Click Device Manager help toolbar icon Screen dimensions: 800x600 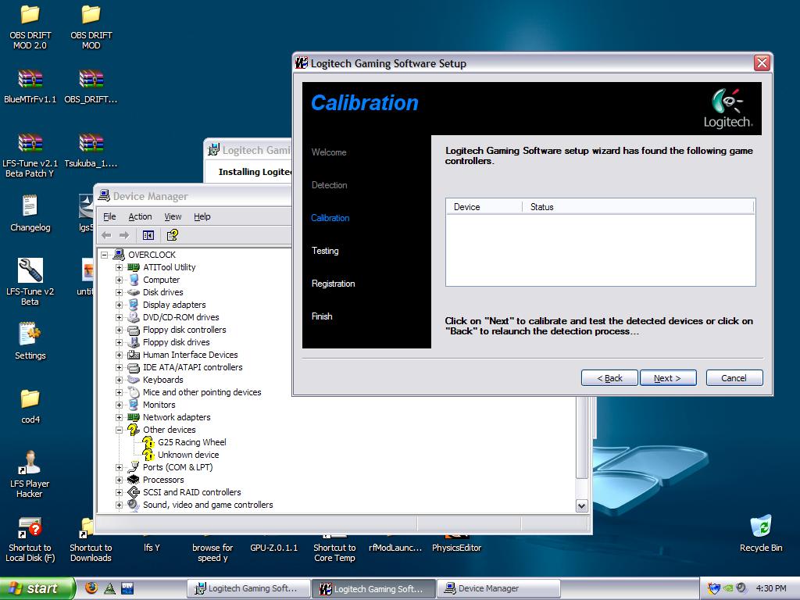(x=173, y=235)
